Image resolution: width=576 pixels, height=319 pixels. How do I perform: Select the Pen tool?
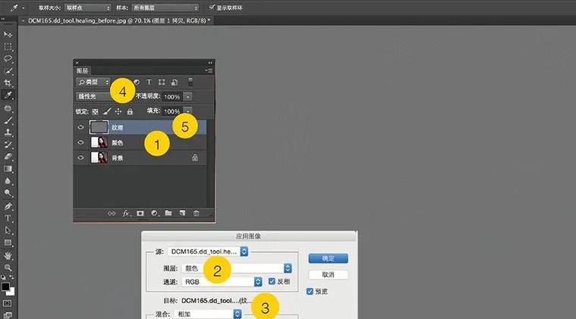[8, 206]
